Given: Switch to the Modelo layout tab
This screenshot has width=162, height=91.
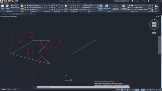Looking at the screenshot, I should coord(4,89).
